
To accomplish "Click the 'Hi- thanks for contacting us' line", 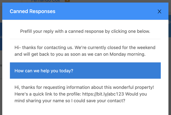I will tap(85, 47).
